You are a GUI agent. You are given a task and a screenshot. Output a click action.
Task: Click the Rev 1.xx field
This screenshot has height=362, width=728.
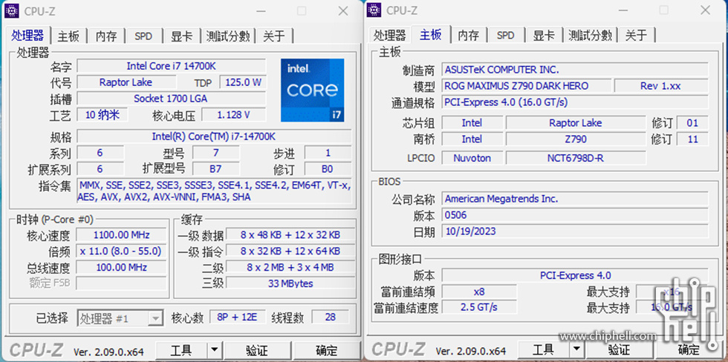[661, 86]
